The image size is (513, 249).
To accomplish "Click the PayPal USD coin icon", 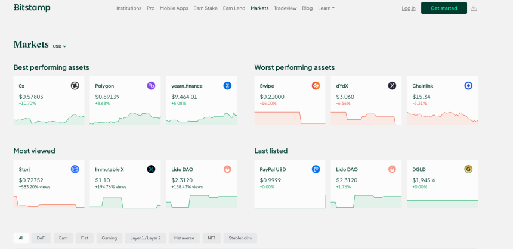I will 316,169.
